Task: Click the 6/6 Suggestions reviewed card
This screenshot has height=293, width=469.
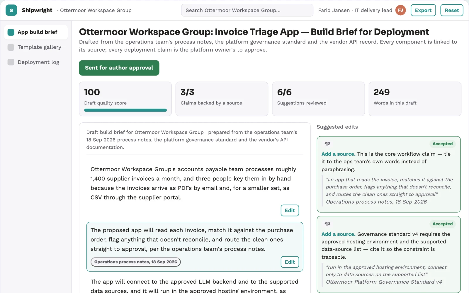Action: coord(318,99)
